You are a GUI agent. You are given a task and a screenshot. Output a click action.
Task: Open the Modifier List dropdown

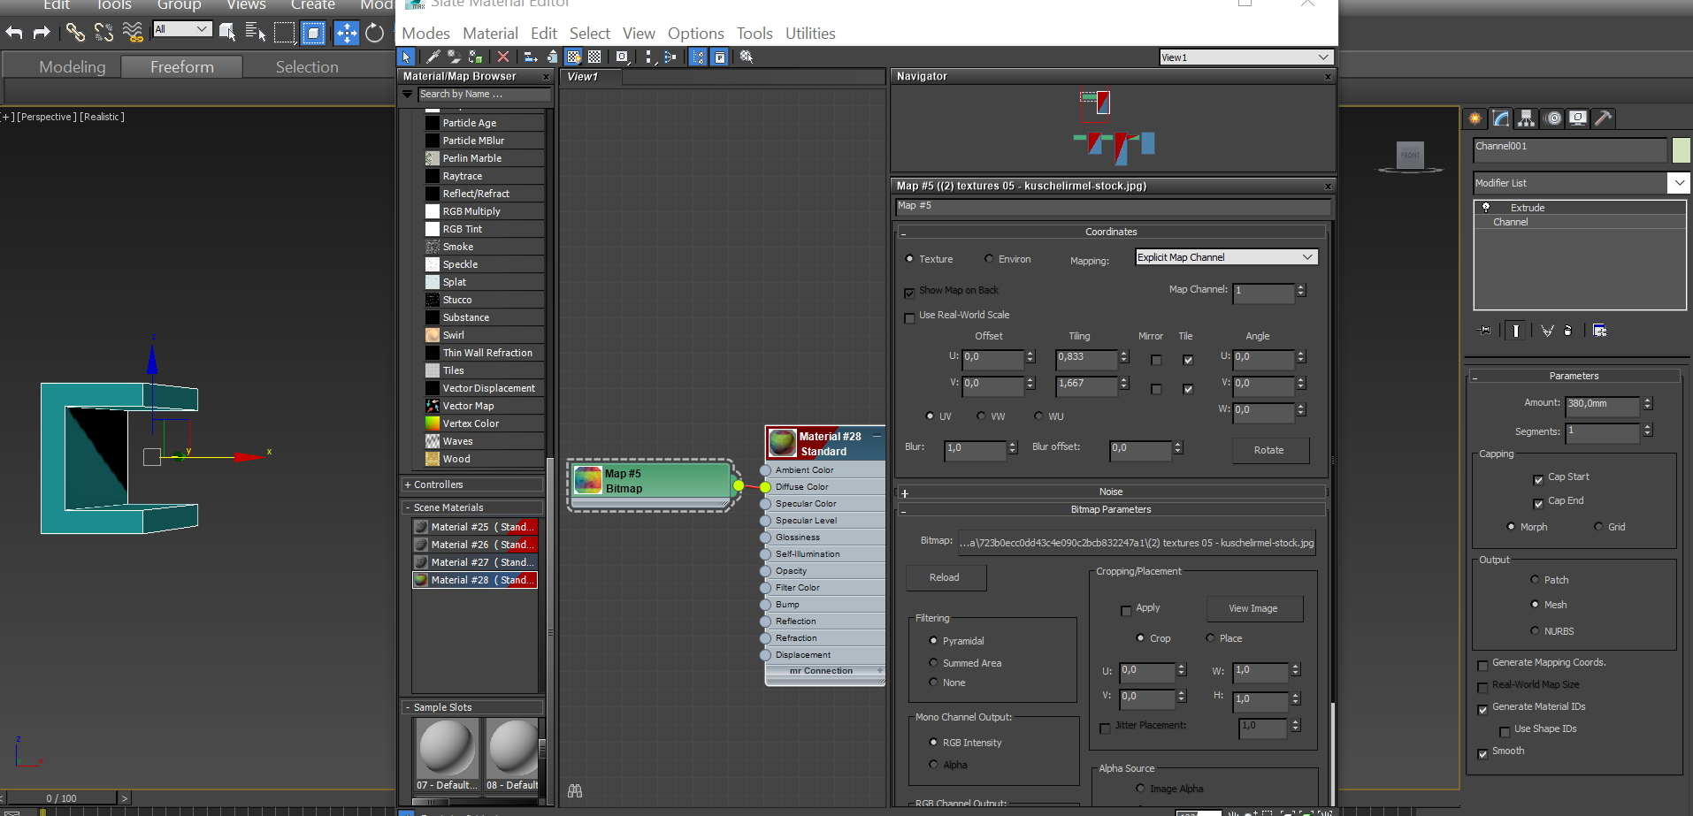1679,183
